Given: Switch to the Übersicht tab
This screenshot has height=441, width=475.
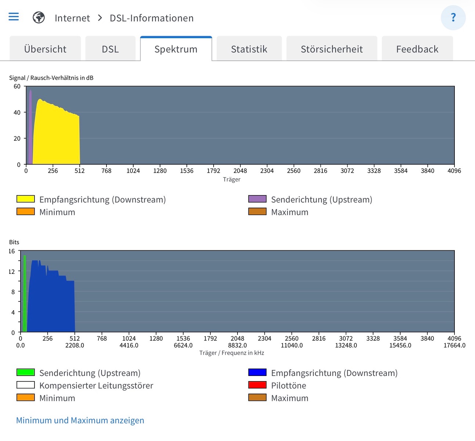Looking at the screenshot, I should point(45,49).
